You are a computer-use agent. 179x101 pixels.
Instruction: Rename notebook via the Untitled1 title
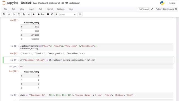click(x=27, y=3)
